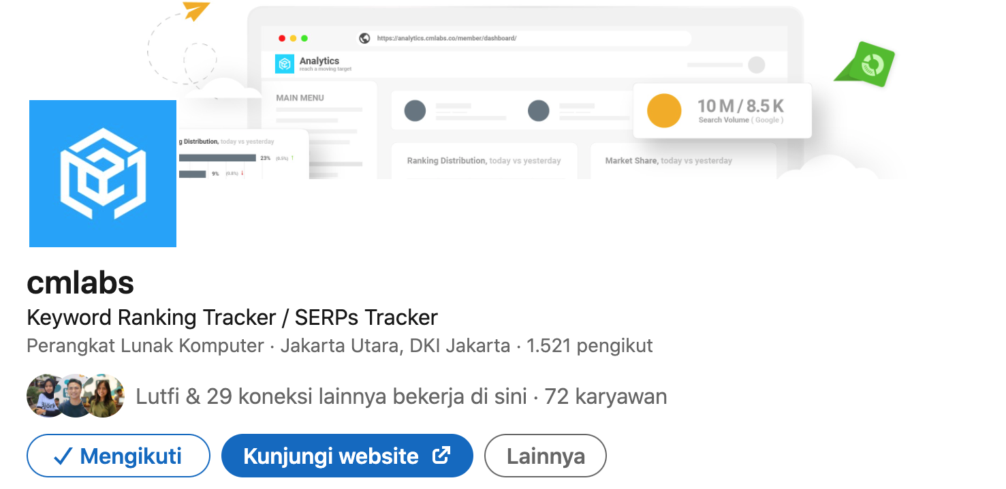Click the "cmlabs" company name heading
The image size is (1006, 489).
(80, 282)
